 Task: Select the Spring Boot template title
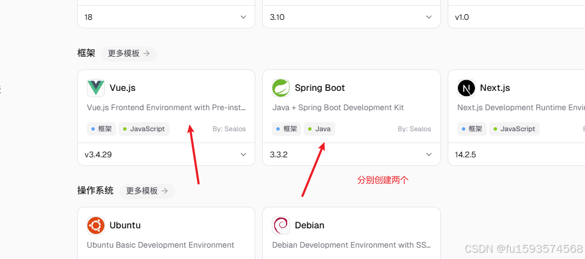coord(319,88)
